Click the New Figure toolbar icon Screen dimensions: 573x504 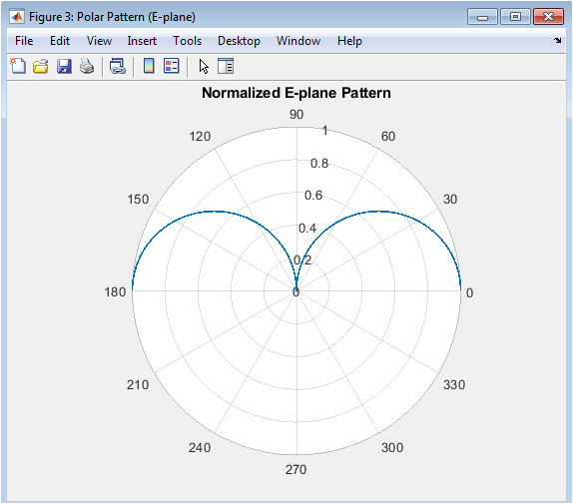[x=18, y=67]
